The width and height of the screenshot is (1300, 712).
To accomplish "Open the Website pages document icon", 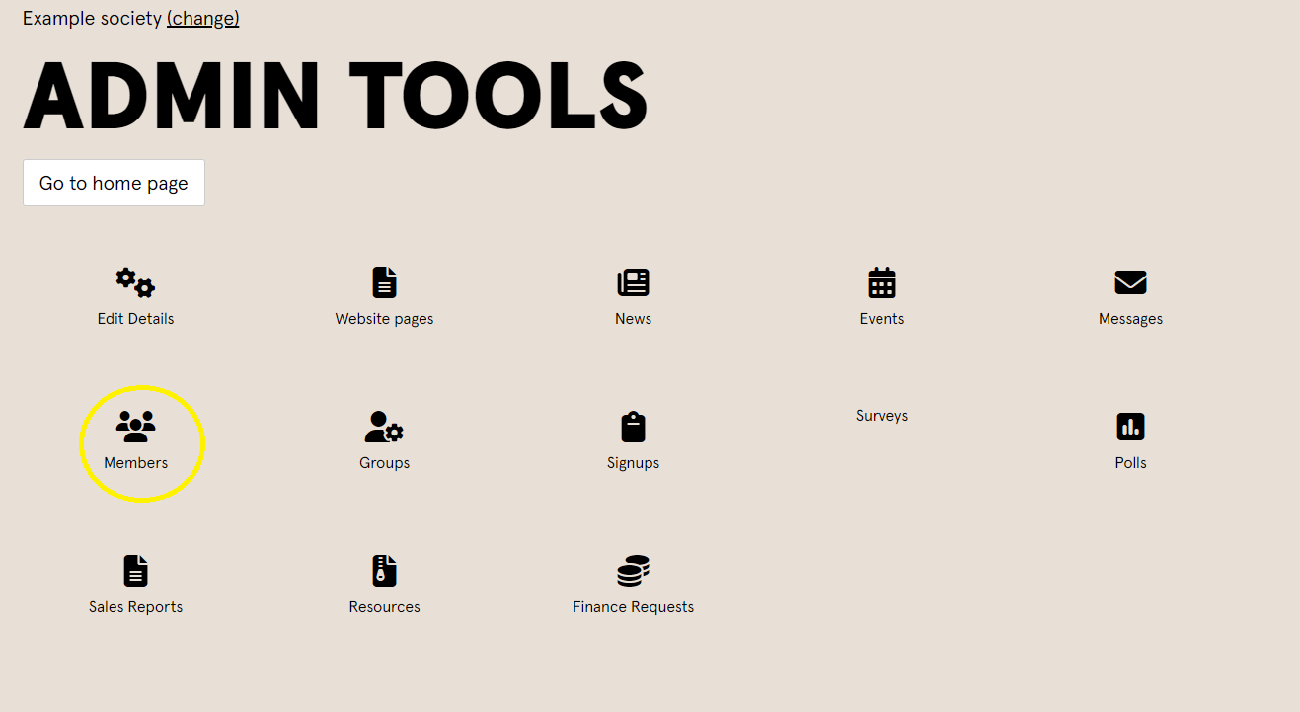I will point(384,282).
